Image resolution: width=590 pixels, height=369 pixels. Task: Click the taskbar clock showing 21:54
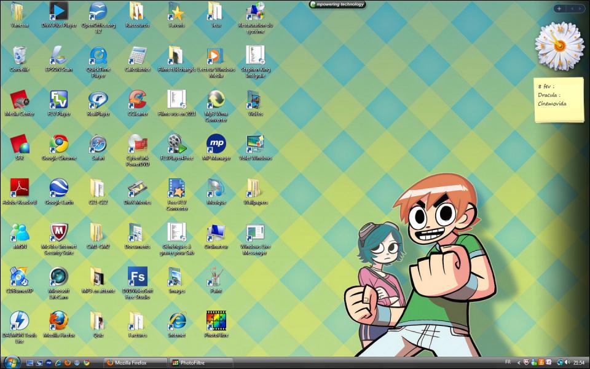tap(579, 363)
